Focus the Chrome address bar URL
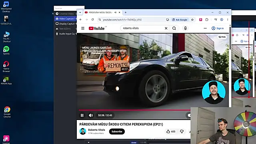This screenshot has height=144, width=256. pos(122,20)
